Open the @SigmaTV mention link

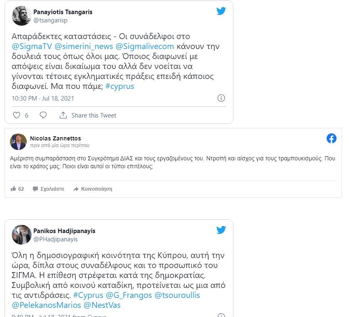[x=32, y=46]
